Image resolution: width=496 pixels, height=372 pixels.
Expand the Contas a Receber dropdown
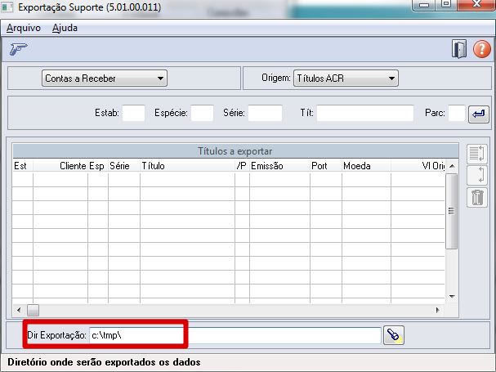pos(105,78)
